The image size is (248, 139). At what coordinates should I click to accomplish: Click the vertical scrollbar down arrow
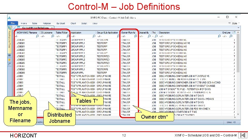[238, 114]
